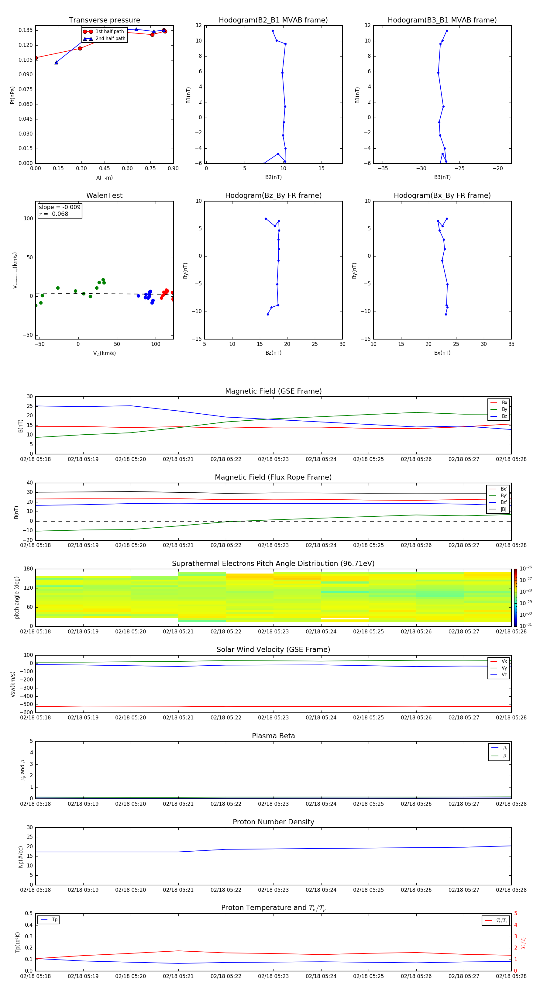Click '|B|' in the flux rope legend
Screen dimensions: 547x1003
(x=504, y=509)
